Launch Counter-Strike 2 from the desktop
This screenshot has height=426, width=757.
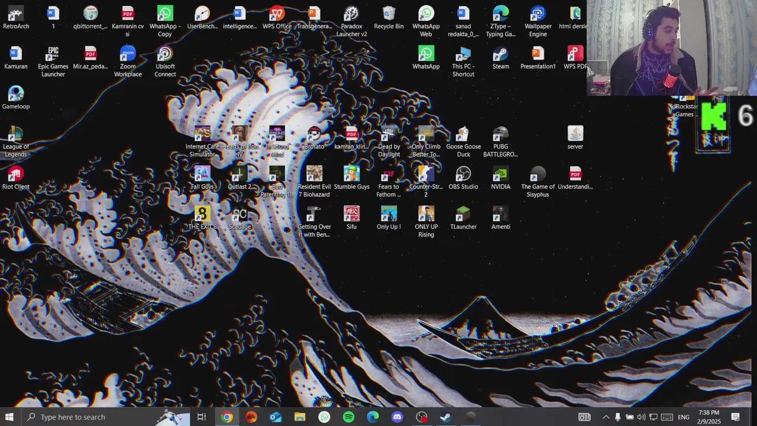point(426,182)
